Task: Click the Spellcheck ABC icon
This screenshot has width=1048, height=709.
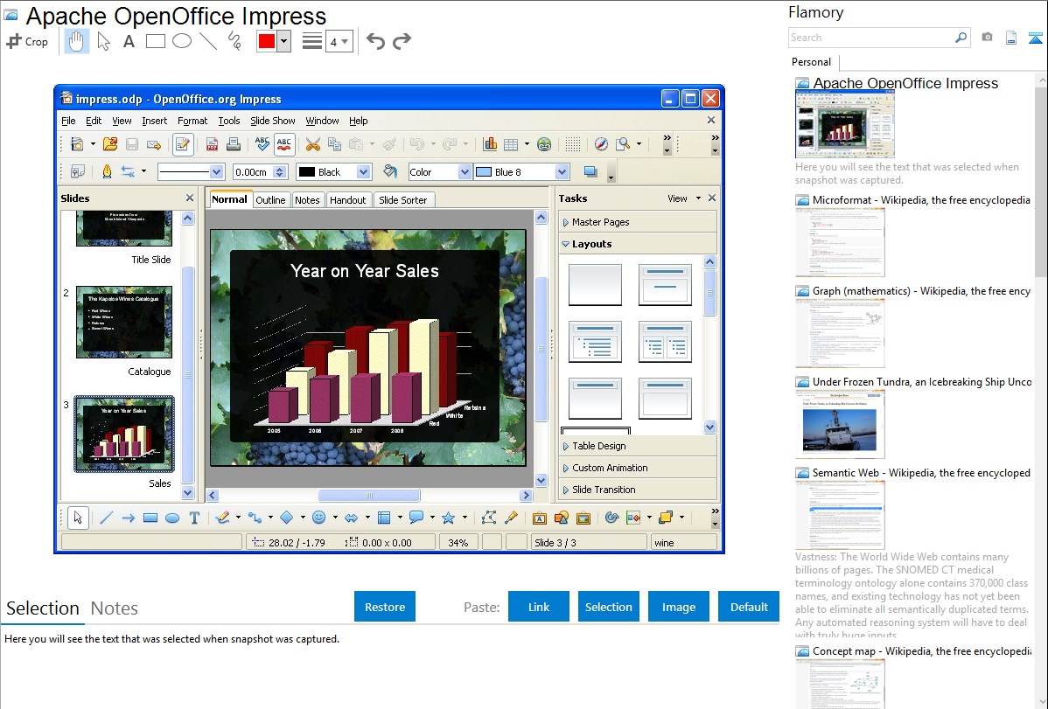Action: (262, 143)
